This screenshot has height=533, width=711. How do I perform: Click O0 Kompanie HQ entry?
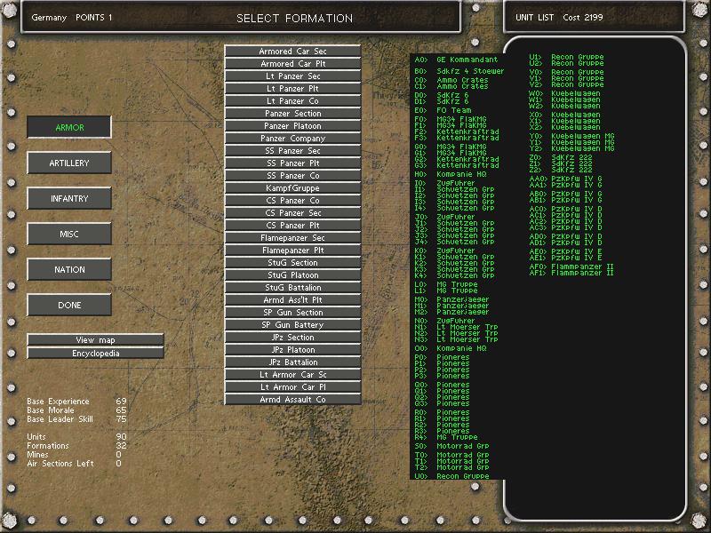(x=451, y=348)
